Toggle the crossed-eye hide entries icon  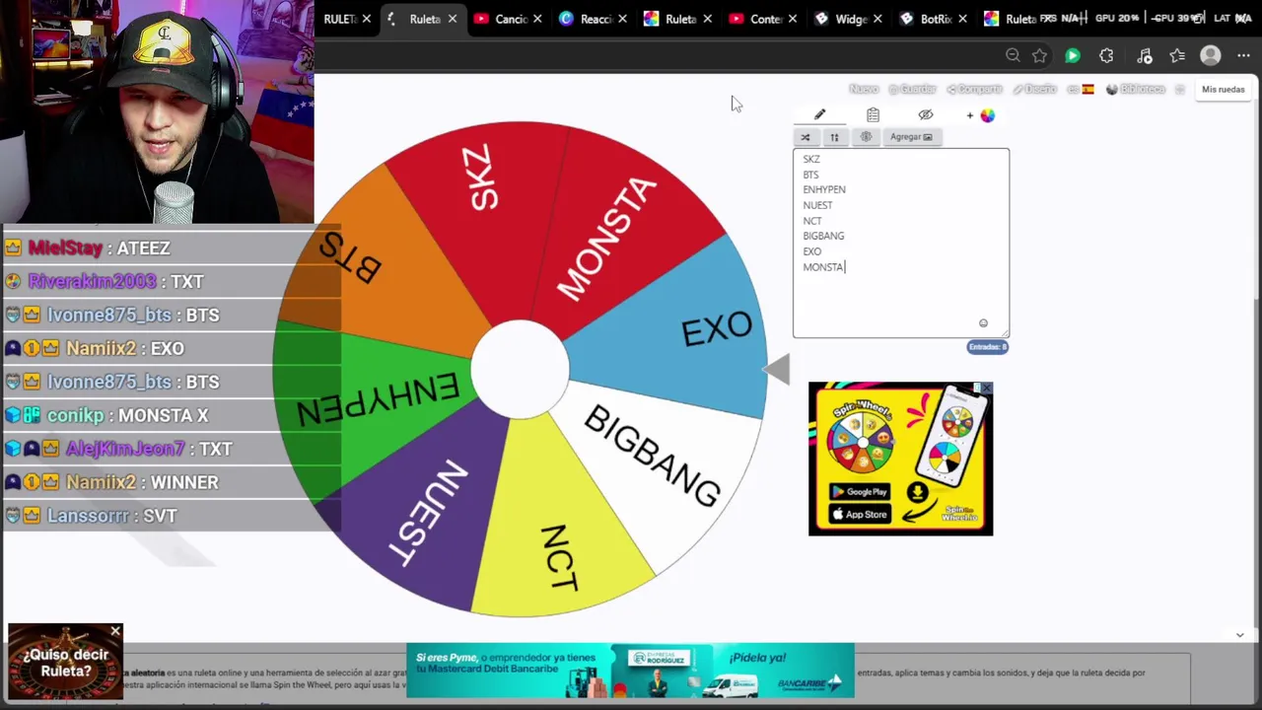[x=925, y=114]
